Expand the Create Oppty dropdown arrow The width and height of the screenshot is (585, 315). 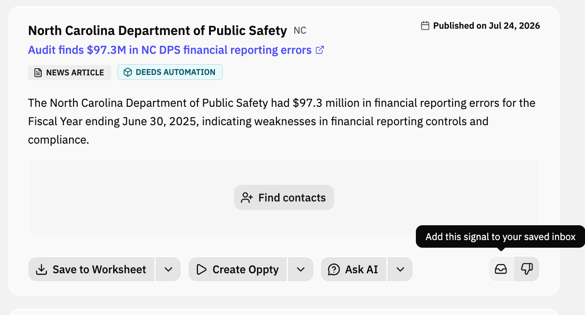click(301, 269)
